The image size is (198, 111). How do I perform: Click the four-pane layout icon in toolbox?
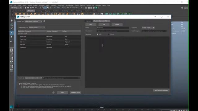[x=12, y=54]
